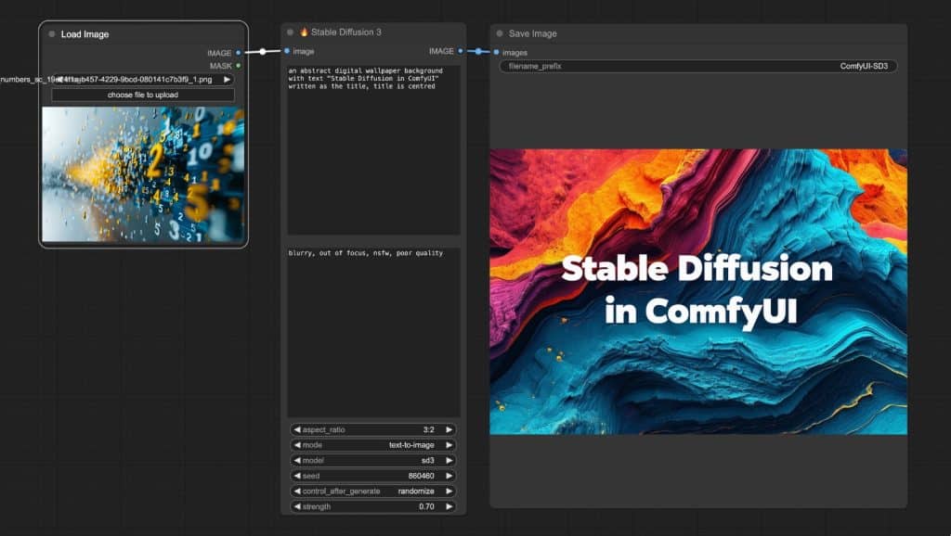Decrease strength with its left arrow
This screenshot has height=536, width=951.
297,506
